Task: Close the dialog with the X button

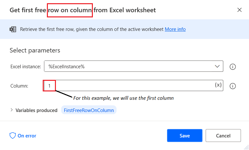Action: pyautogui.click(x=239, y=10)
